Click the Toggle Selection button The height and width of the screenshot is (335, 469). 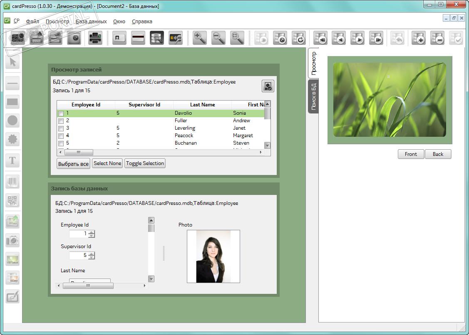145,163
